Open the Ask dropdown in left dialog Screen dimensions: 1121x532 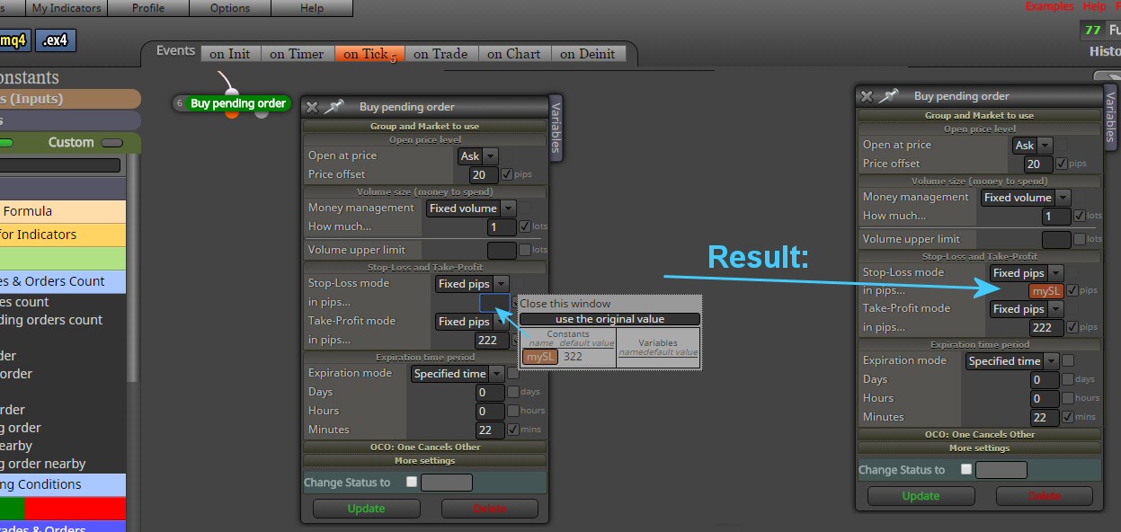point(477,156)
